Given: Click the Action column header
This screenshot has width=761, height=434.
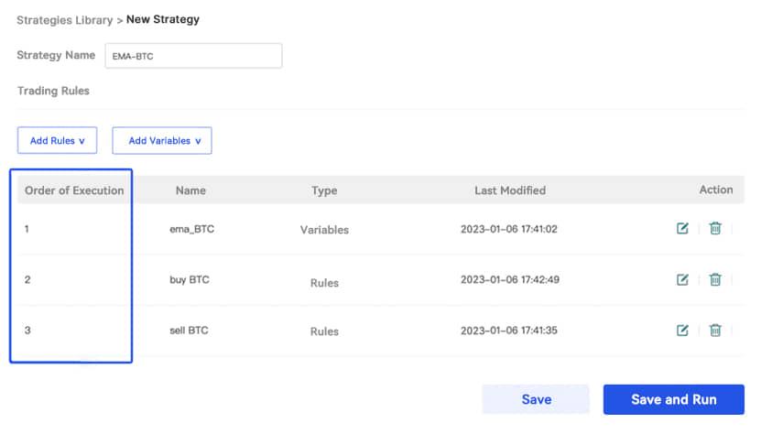Looking at the screenshot, I should (715, 190).
